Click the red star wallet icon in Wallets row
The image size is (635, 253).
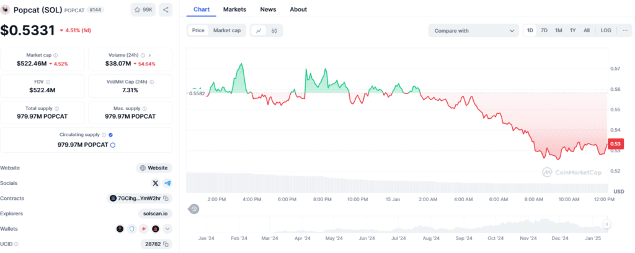pyautogui.click(x=144, y=229)
